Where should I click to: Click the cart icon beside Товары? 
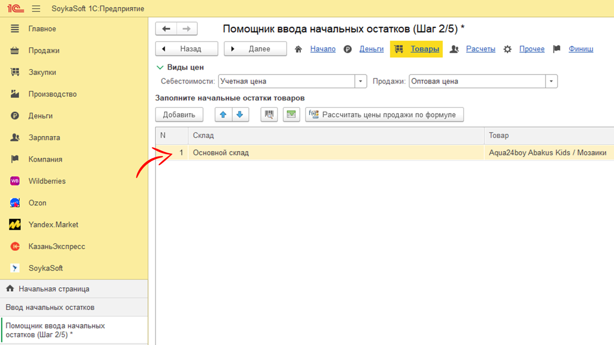point(399,49)
